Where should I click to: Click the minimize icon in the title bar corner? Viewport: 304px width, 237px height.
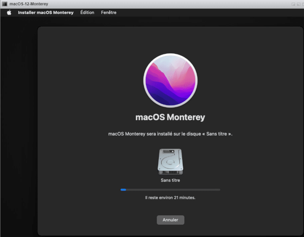(x=294, y=4)
